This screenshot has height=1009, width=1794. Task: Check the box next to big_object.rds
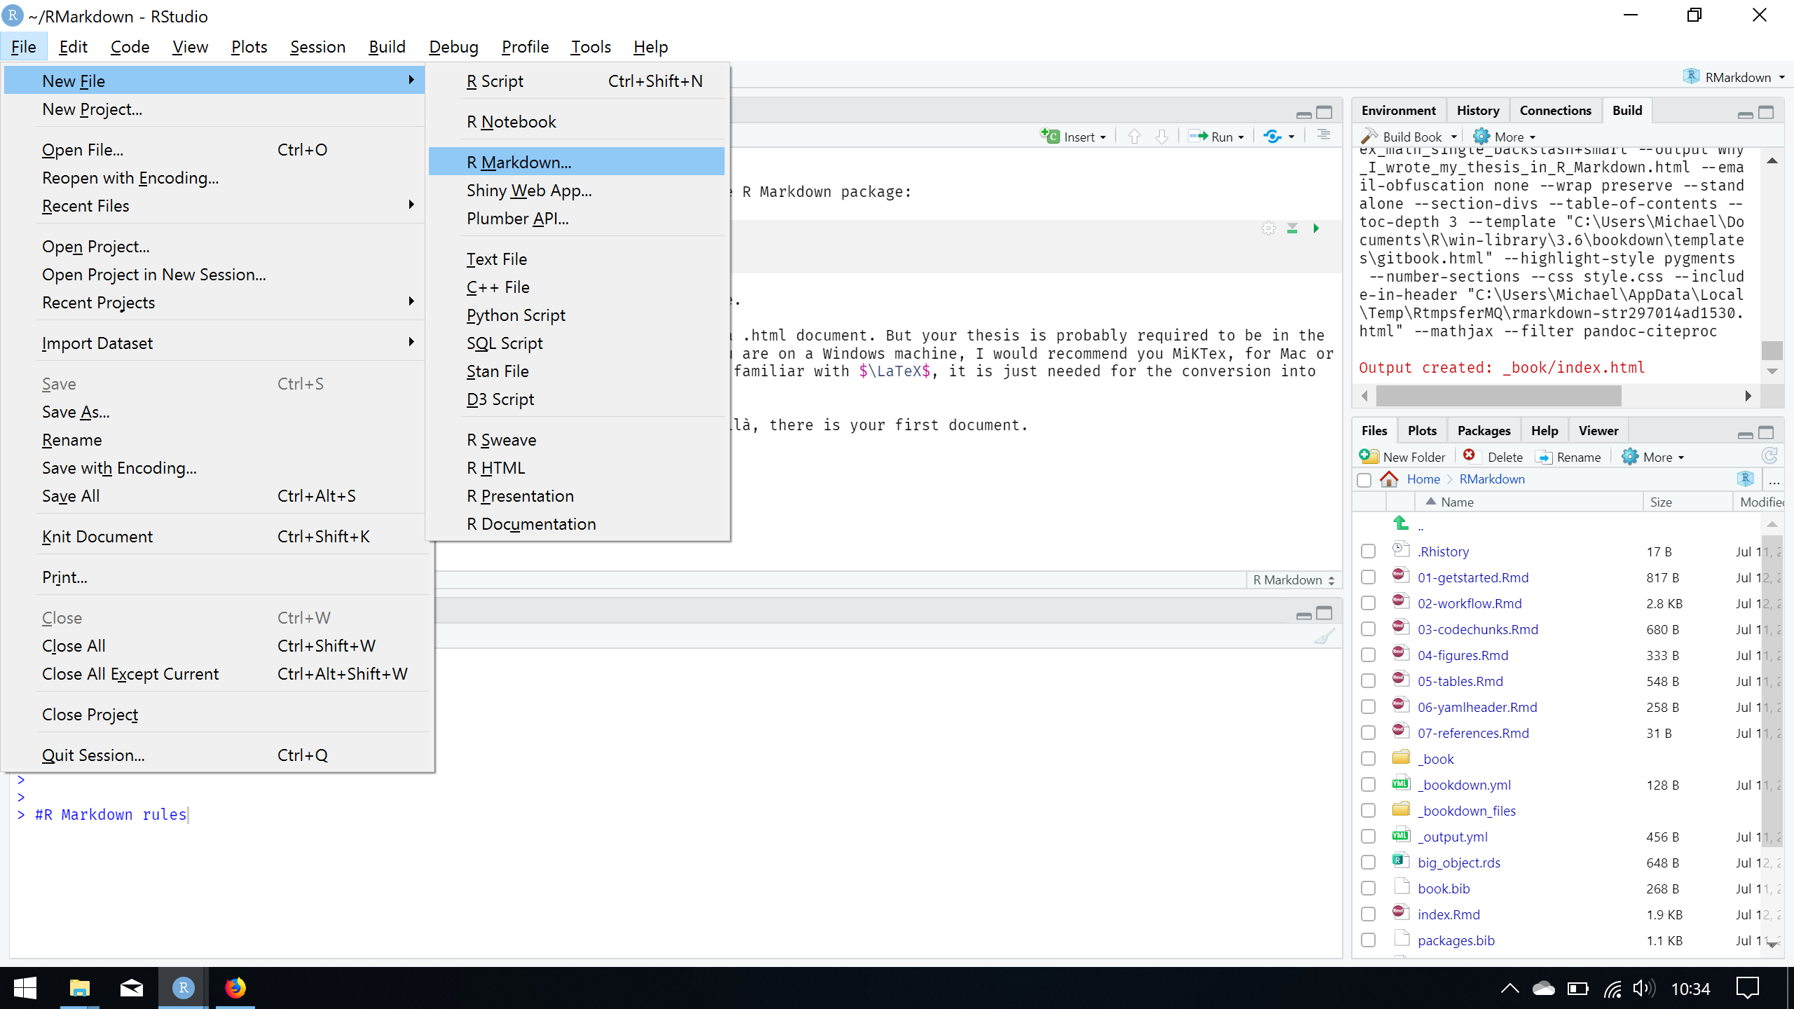point(1368,863)
